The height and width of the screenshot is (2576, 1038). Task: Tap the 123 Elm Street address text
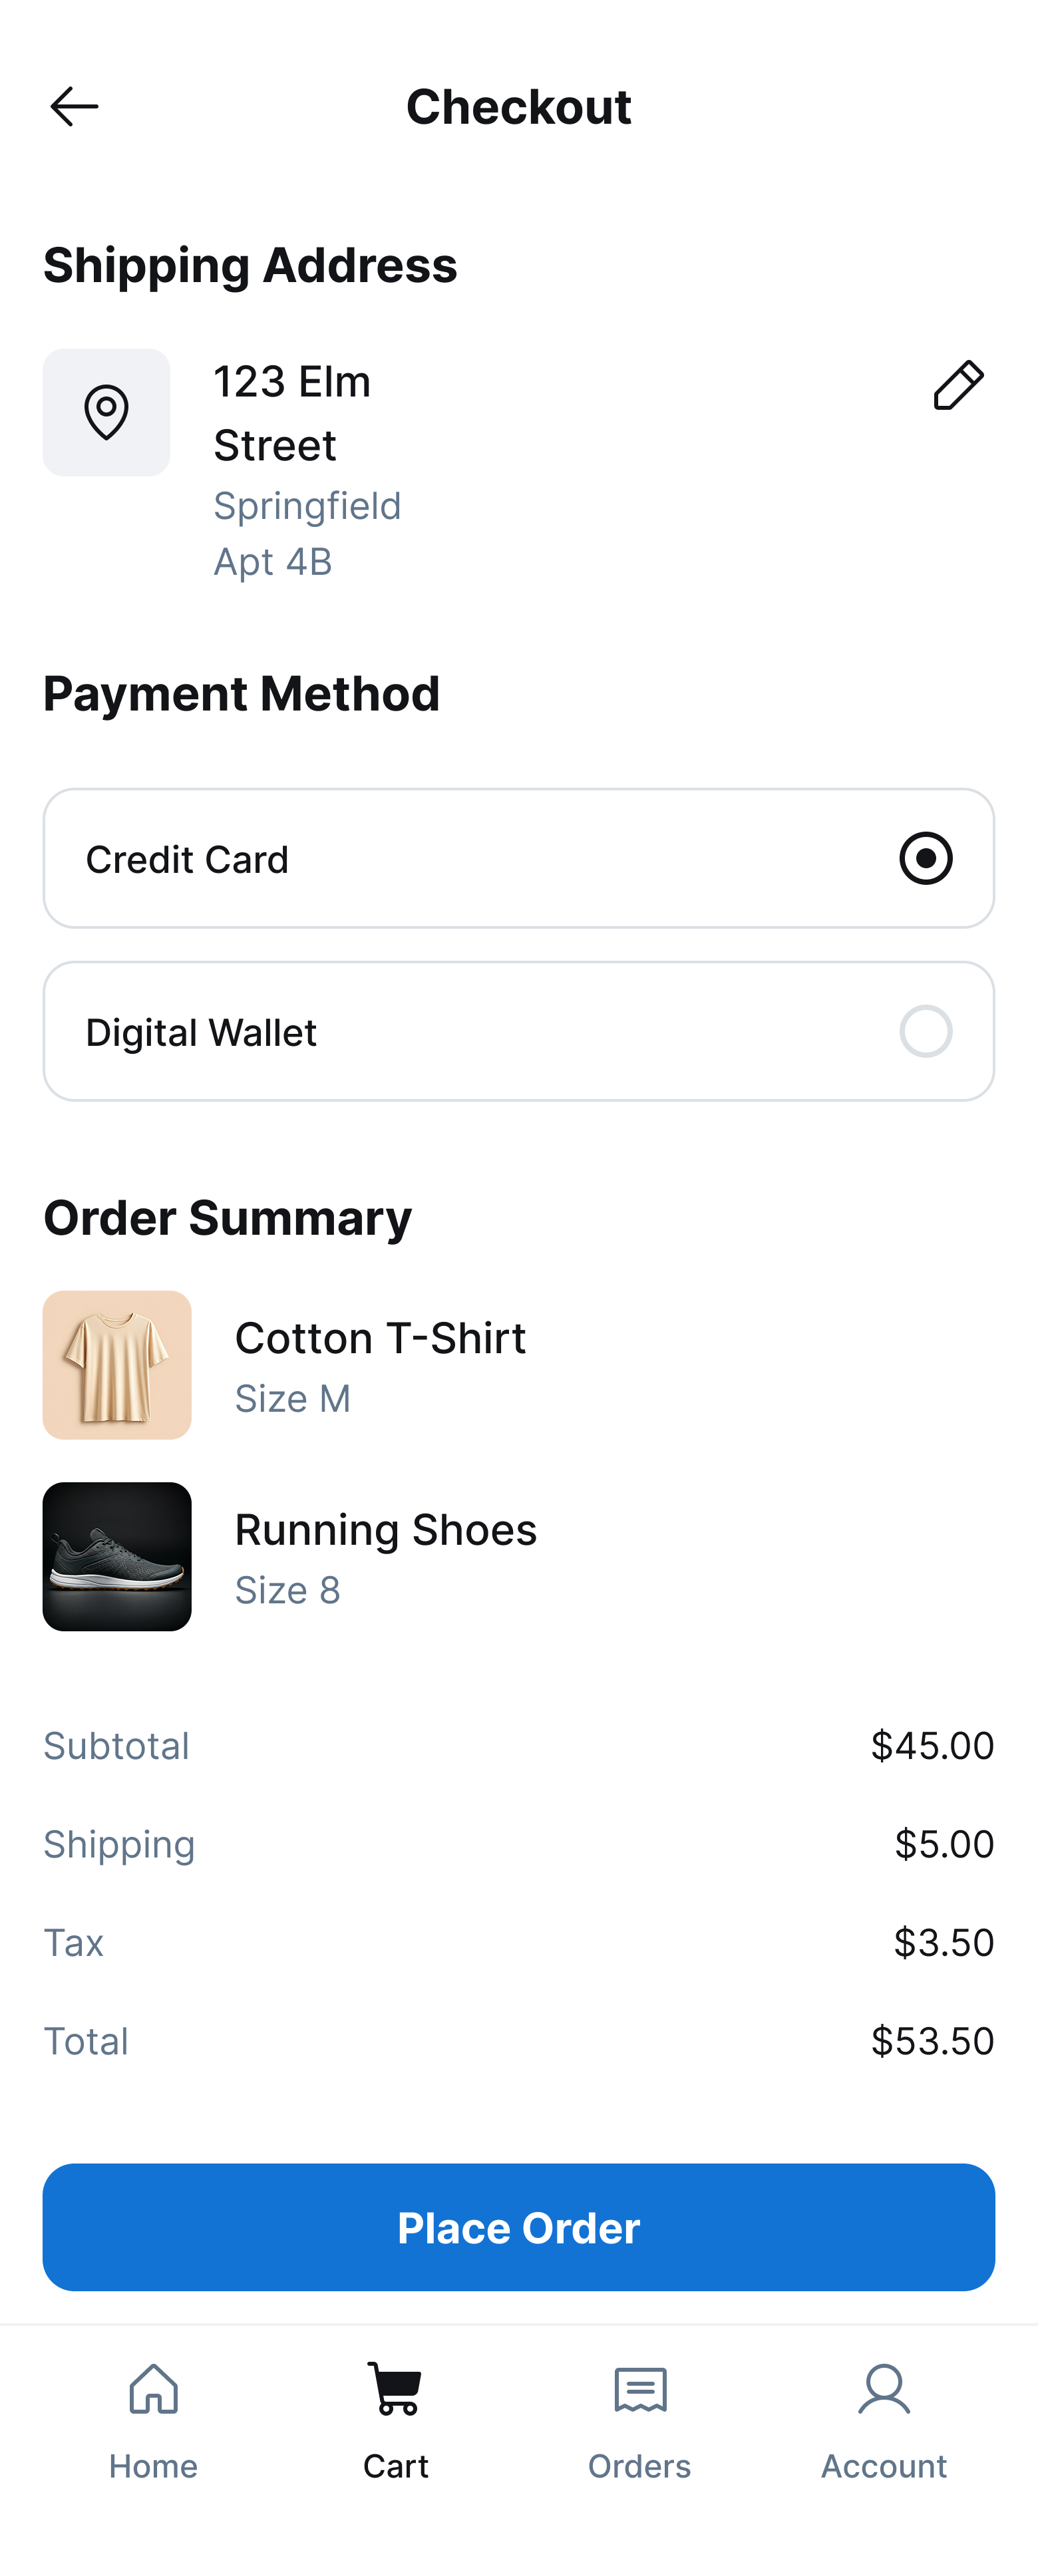(292, 412)
